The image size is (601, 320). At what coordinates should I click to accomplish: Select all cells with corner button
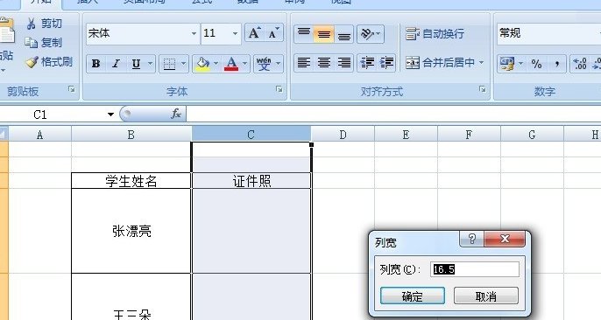tap(4, 134)
